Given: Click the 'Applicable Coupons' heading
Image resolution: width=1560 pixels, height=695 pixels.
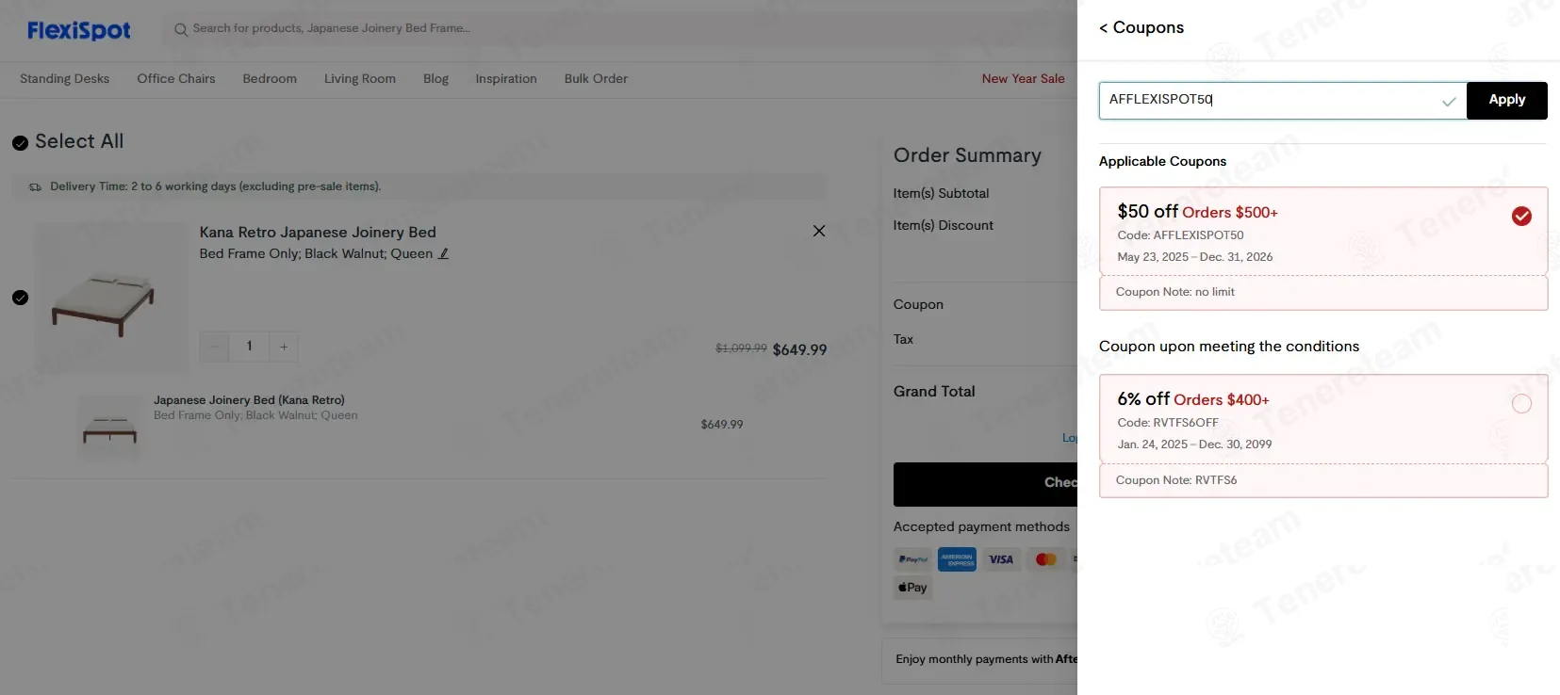Looking at the screenshot, I should pos(1162,161).
